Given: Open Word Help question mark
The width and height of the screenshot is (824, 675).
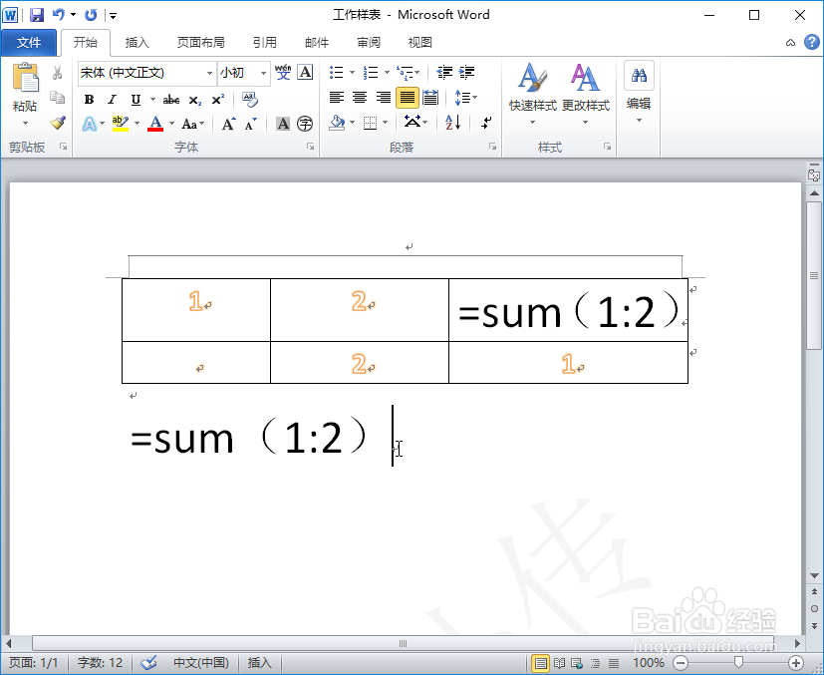Looking at the screenshot, I should click(812, 42).
